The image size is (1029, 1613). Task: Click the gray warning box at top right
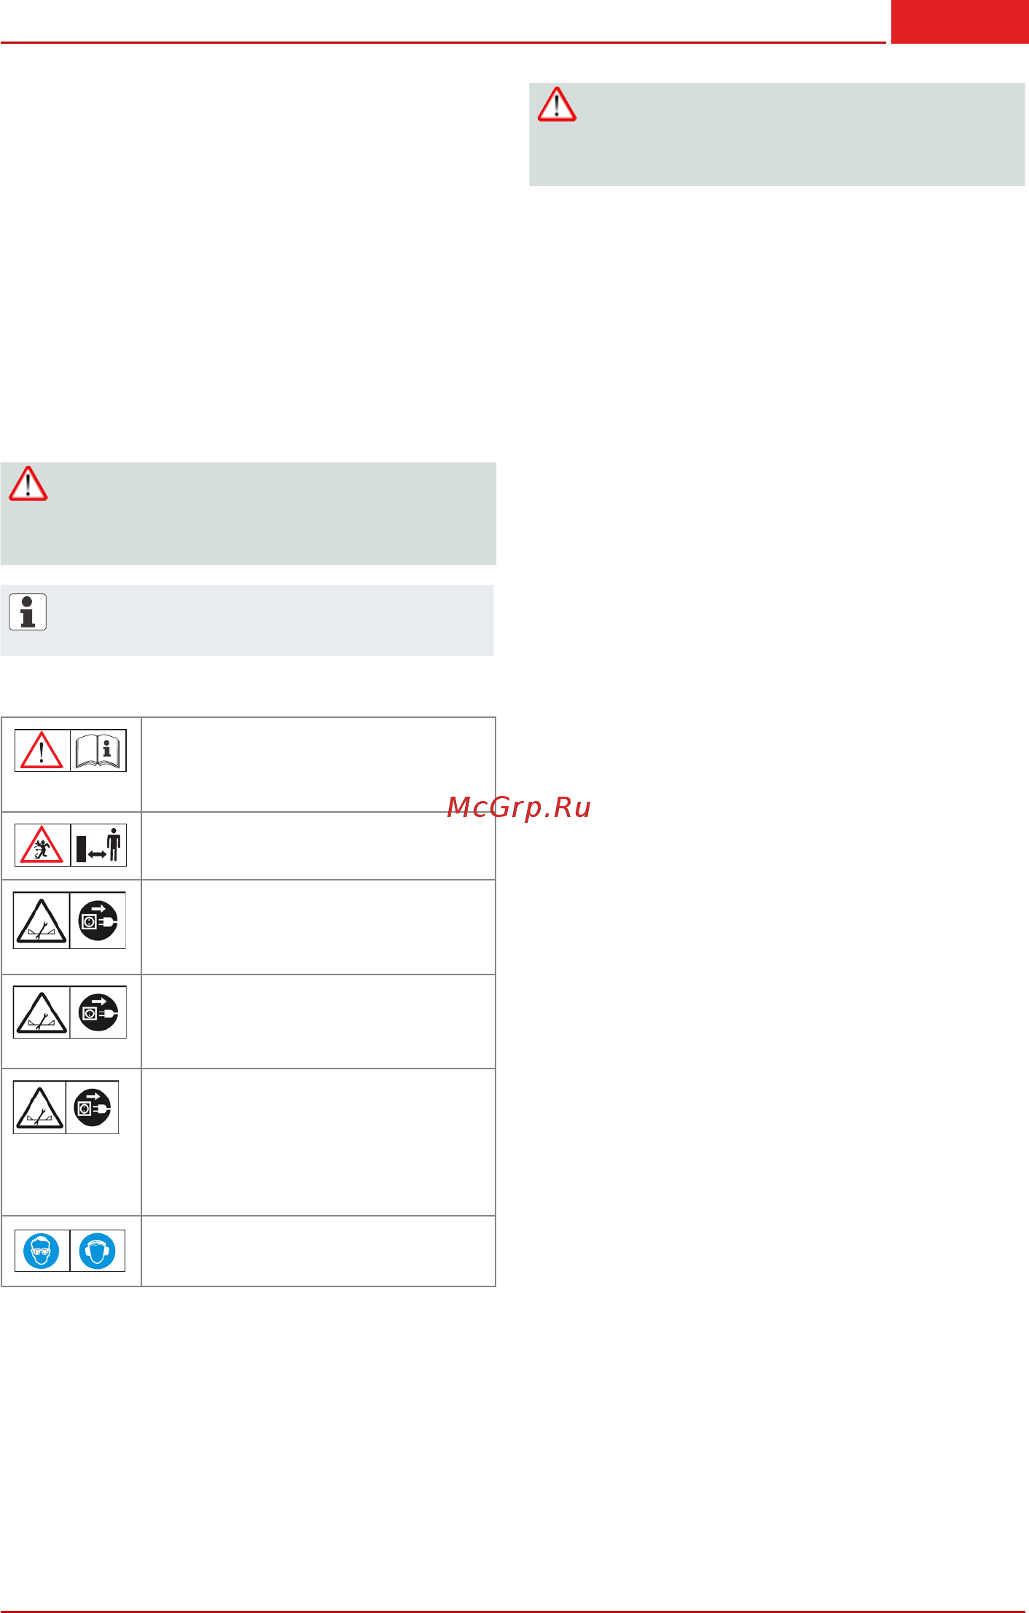coord(777,134)
